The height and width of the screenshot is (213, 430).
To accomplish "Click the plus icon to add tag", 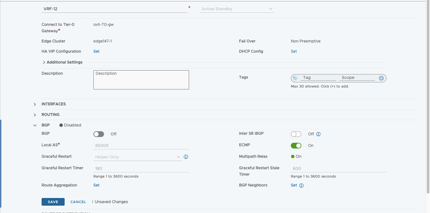I will point(381,78).
